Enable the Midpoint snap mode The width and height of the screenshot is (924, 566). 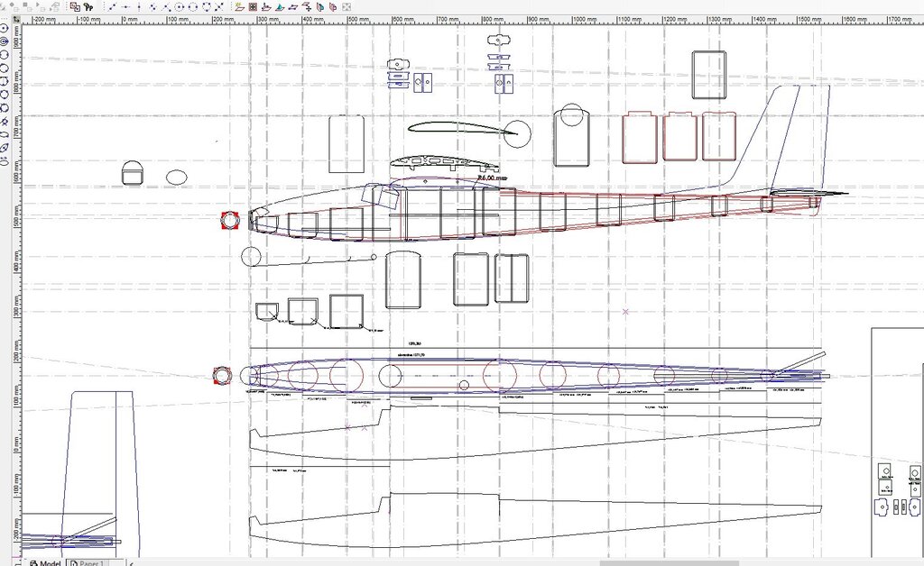pyautogui.click(x=127, y=6)
